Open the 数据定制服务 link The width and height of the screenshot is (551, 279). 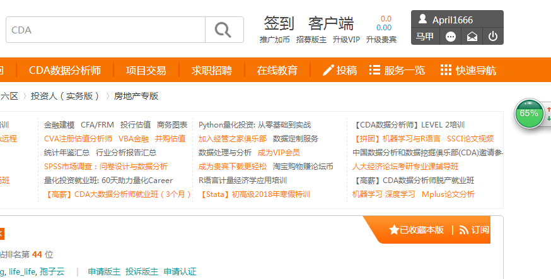point(296,139)
